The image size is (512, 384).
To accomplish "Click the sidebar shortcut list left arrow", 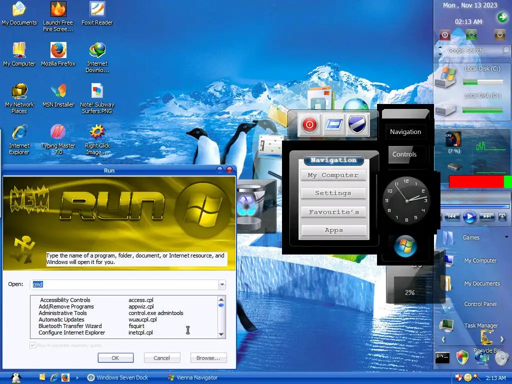I will point(443,339).
